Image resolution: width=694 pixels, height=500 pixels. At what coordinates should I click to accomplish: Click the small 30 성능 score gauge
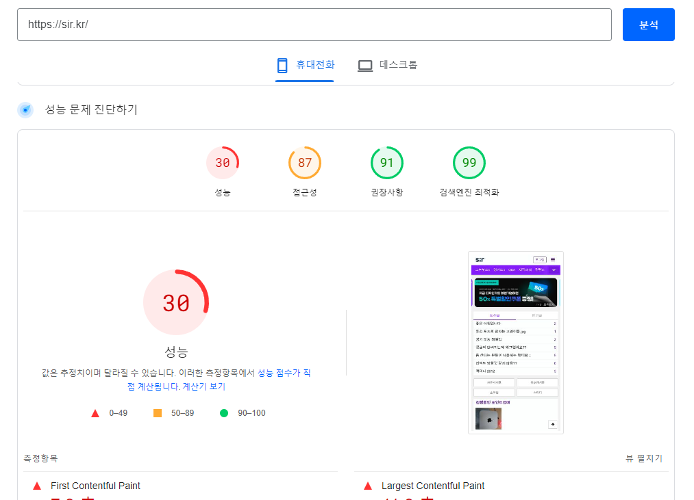[223, 163]
